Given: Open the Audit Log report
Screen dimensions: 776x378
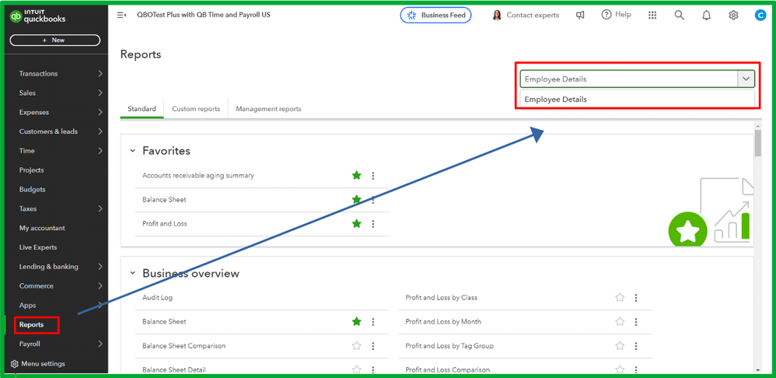Looking at the screenshot, I should (x=157, y=298).
